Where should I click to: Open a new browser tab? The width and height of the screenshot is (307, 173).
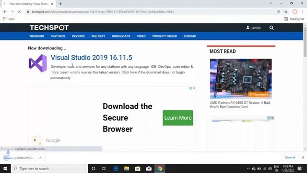61,4
